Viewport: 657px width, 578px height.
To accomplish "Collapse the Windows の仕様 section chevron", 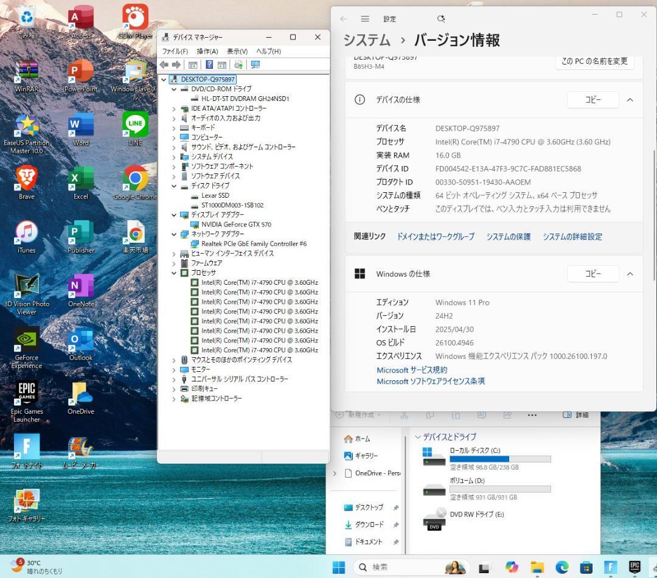I will 630,274.
